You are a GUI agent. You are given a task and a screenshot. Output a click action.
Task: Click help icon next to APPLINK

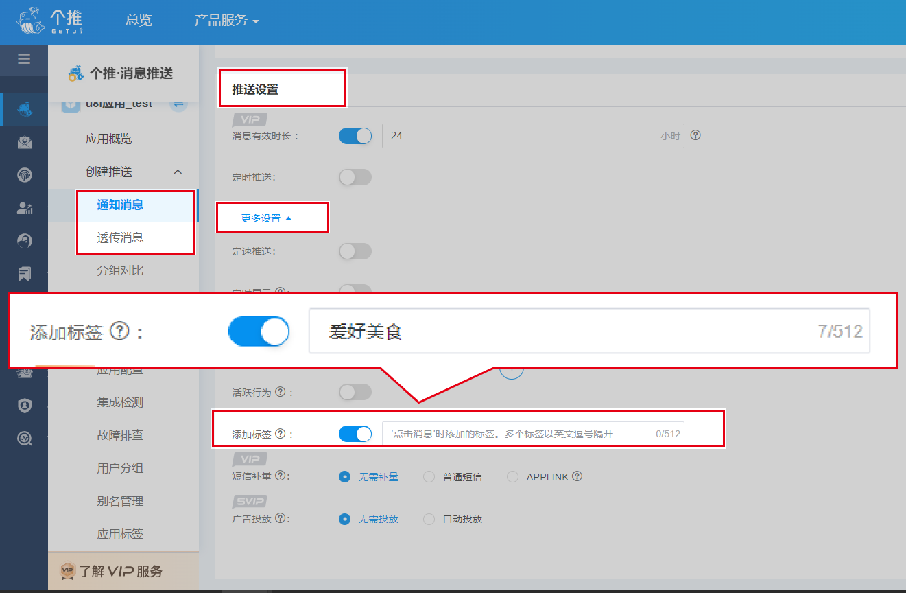577,476
